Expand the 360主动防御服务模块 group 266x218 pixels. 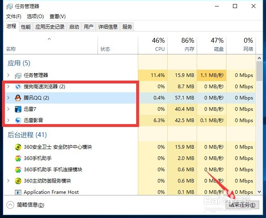(8, 181)
